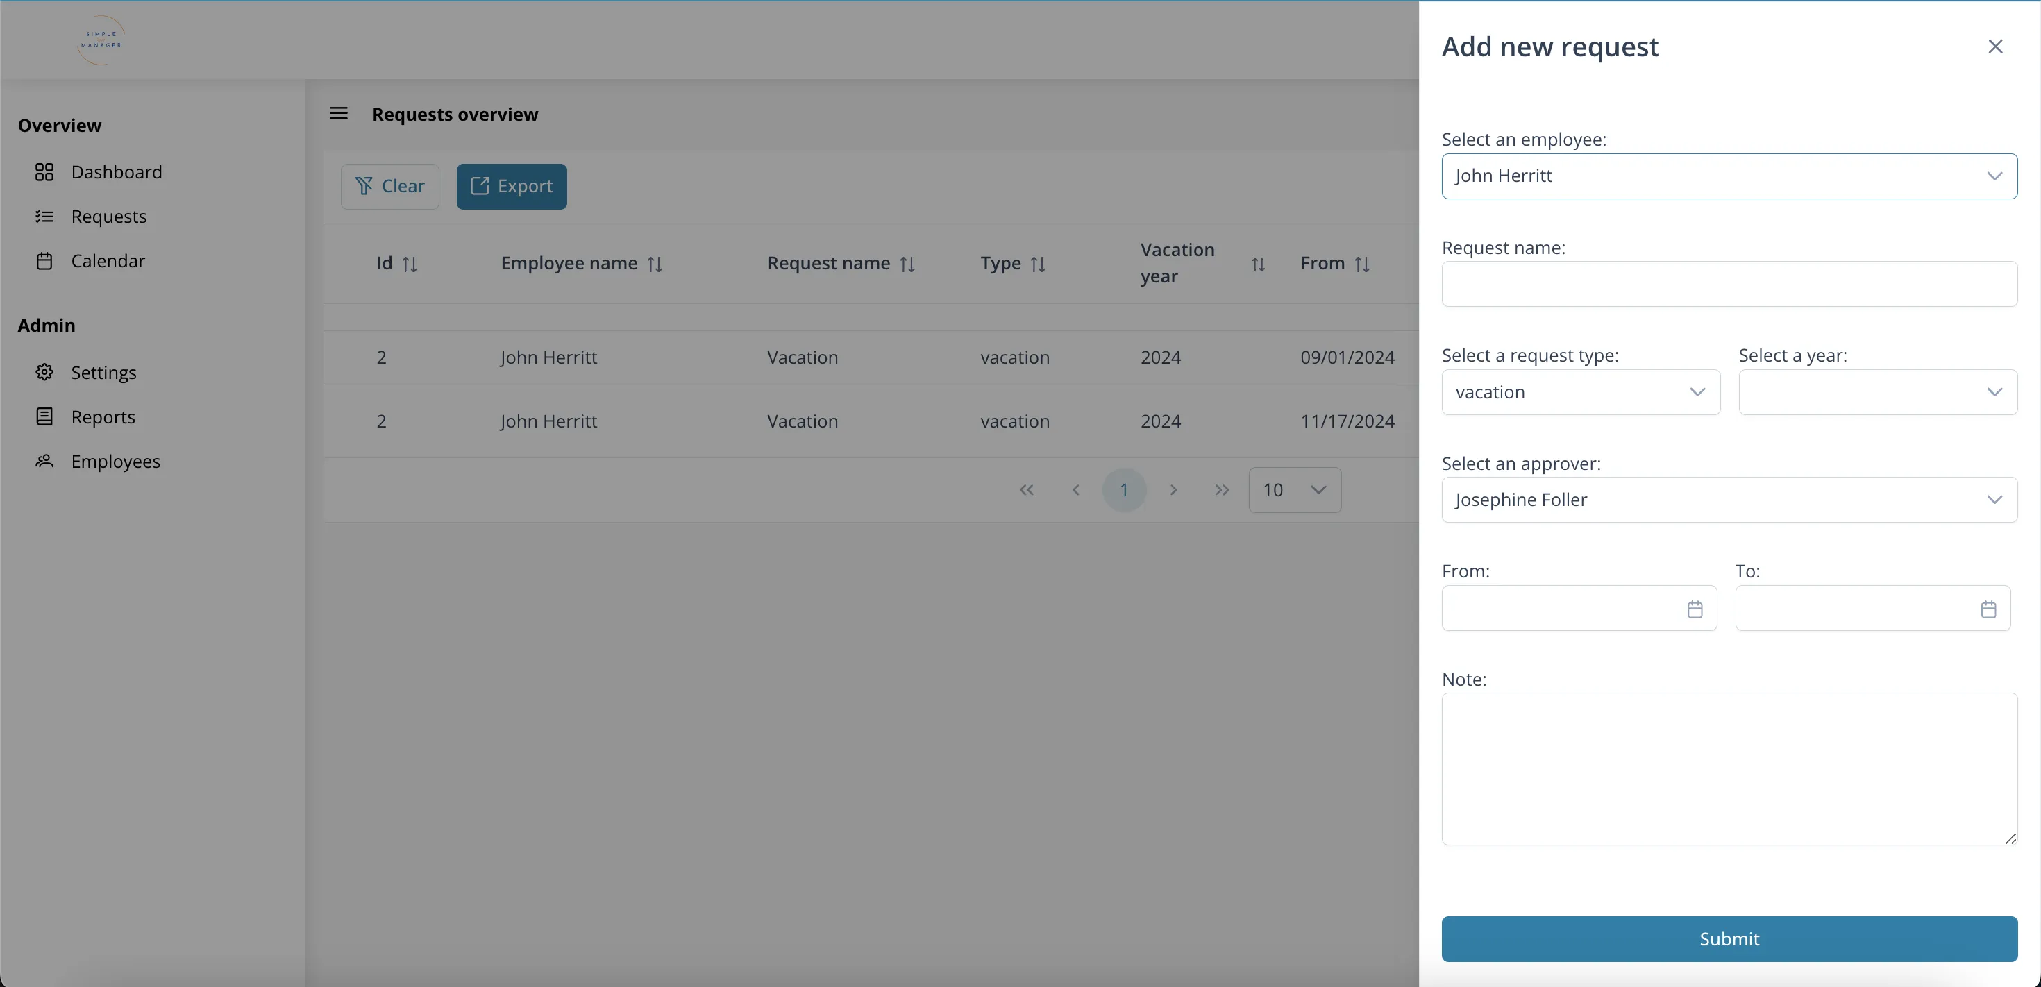Click the From date picker calendar icon
Image resolution: width=2041 pixels, height=987 pixels.
coord(1696,607)
